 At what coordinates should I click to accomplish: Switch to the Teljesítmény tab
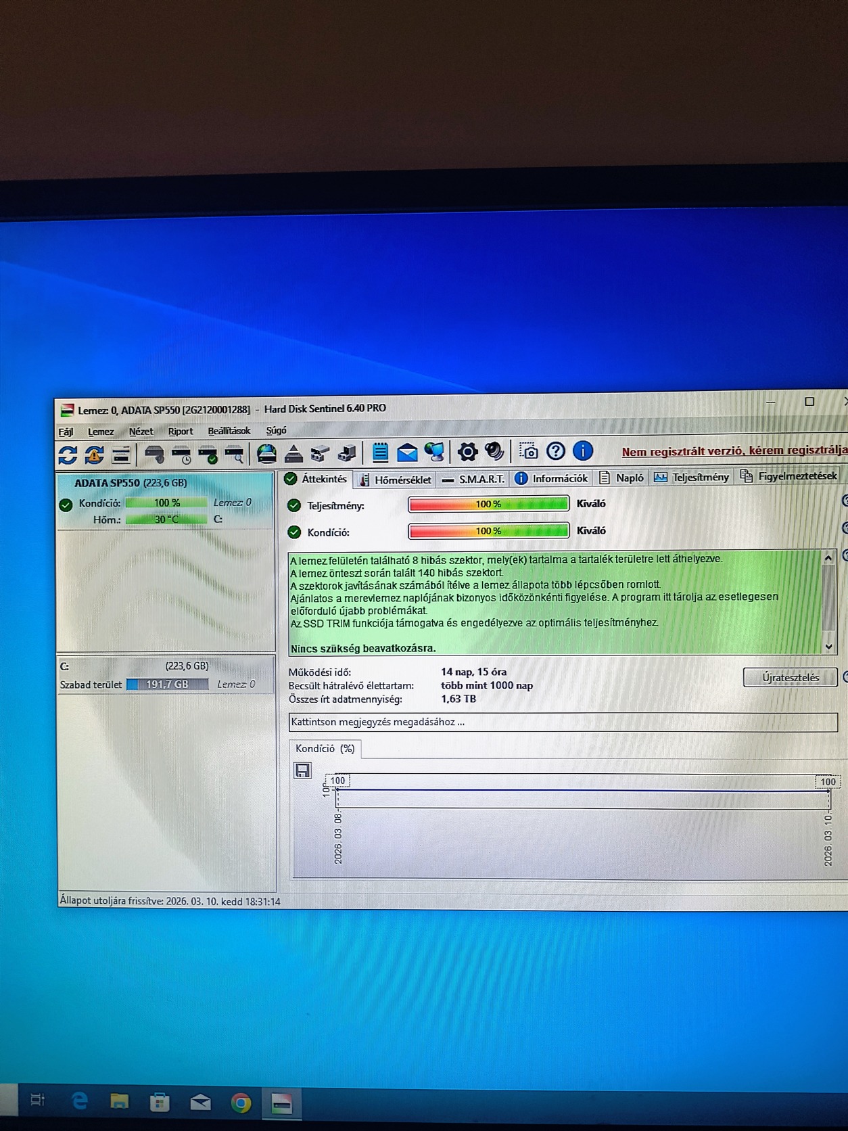tap(691, 477)
